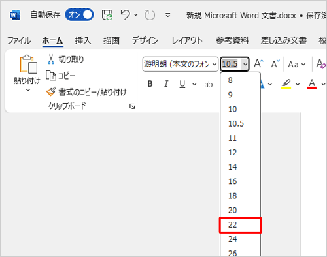The image size is (327, 257).
Task: Clear all formatting icon
Action: [321, 64]
